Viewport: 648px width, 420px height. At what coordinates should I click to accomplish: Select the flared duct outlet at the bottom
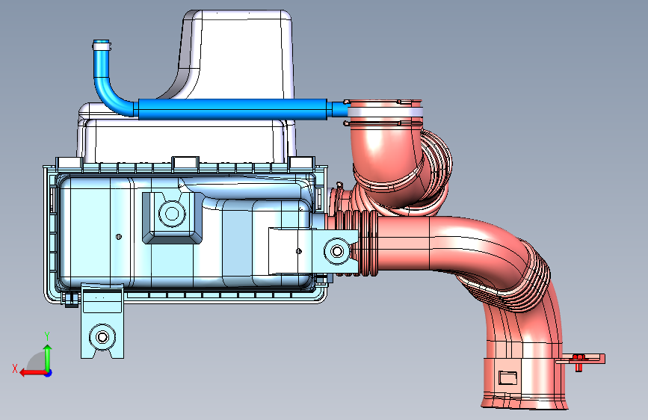tap(525, 401)
